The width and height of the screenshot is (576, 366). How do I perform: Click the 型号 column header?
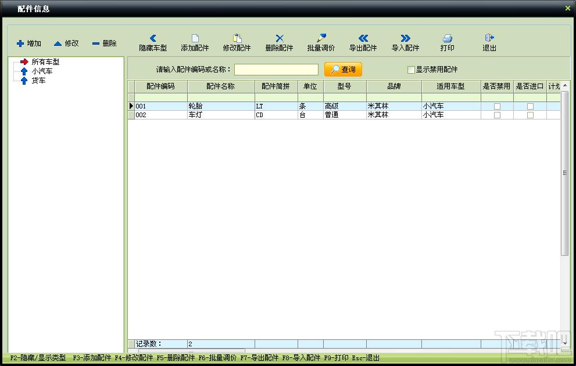[x=345, y=86]
